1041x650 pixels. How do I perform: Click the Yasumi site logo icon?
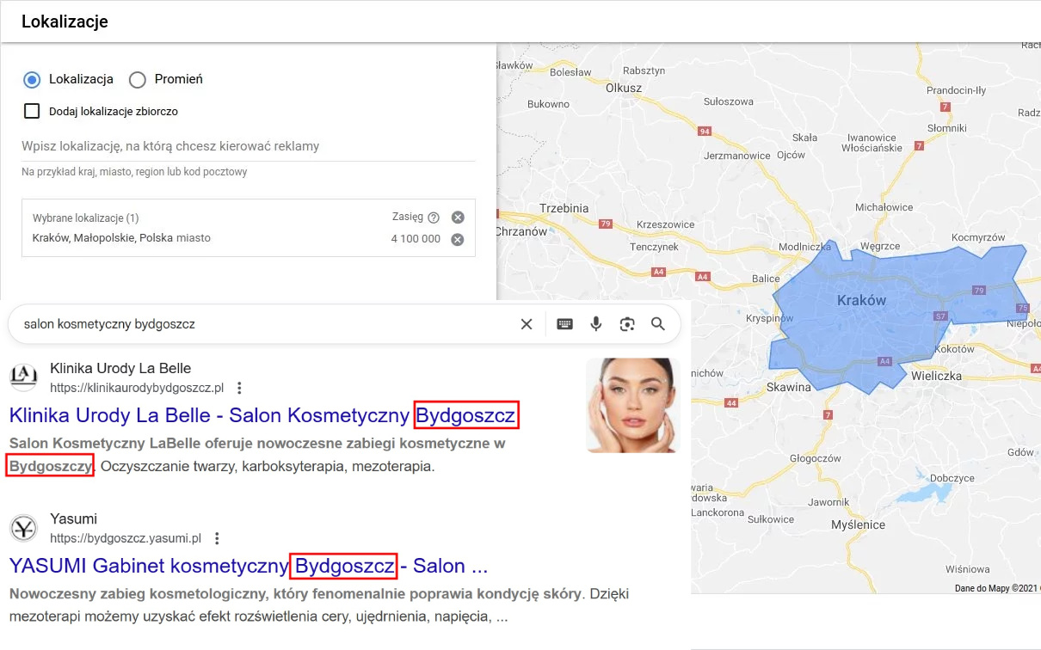click(23, 528)
